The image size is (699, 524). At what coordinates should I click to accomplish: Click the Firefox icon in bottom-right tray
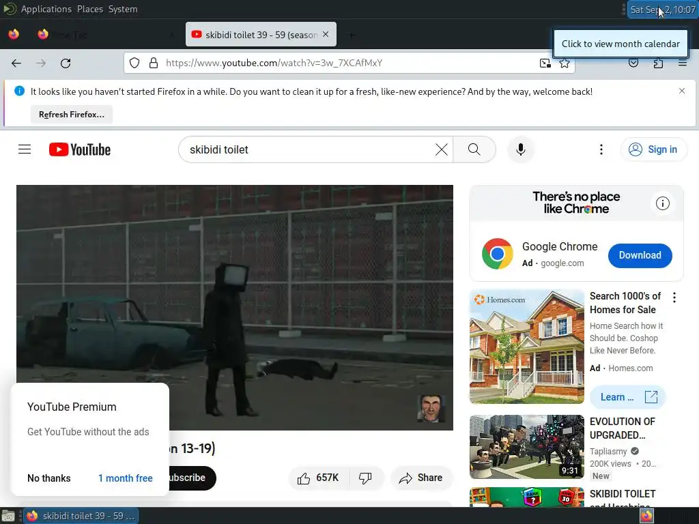coord(646,516)
